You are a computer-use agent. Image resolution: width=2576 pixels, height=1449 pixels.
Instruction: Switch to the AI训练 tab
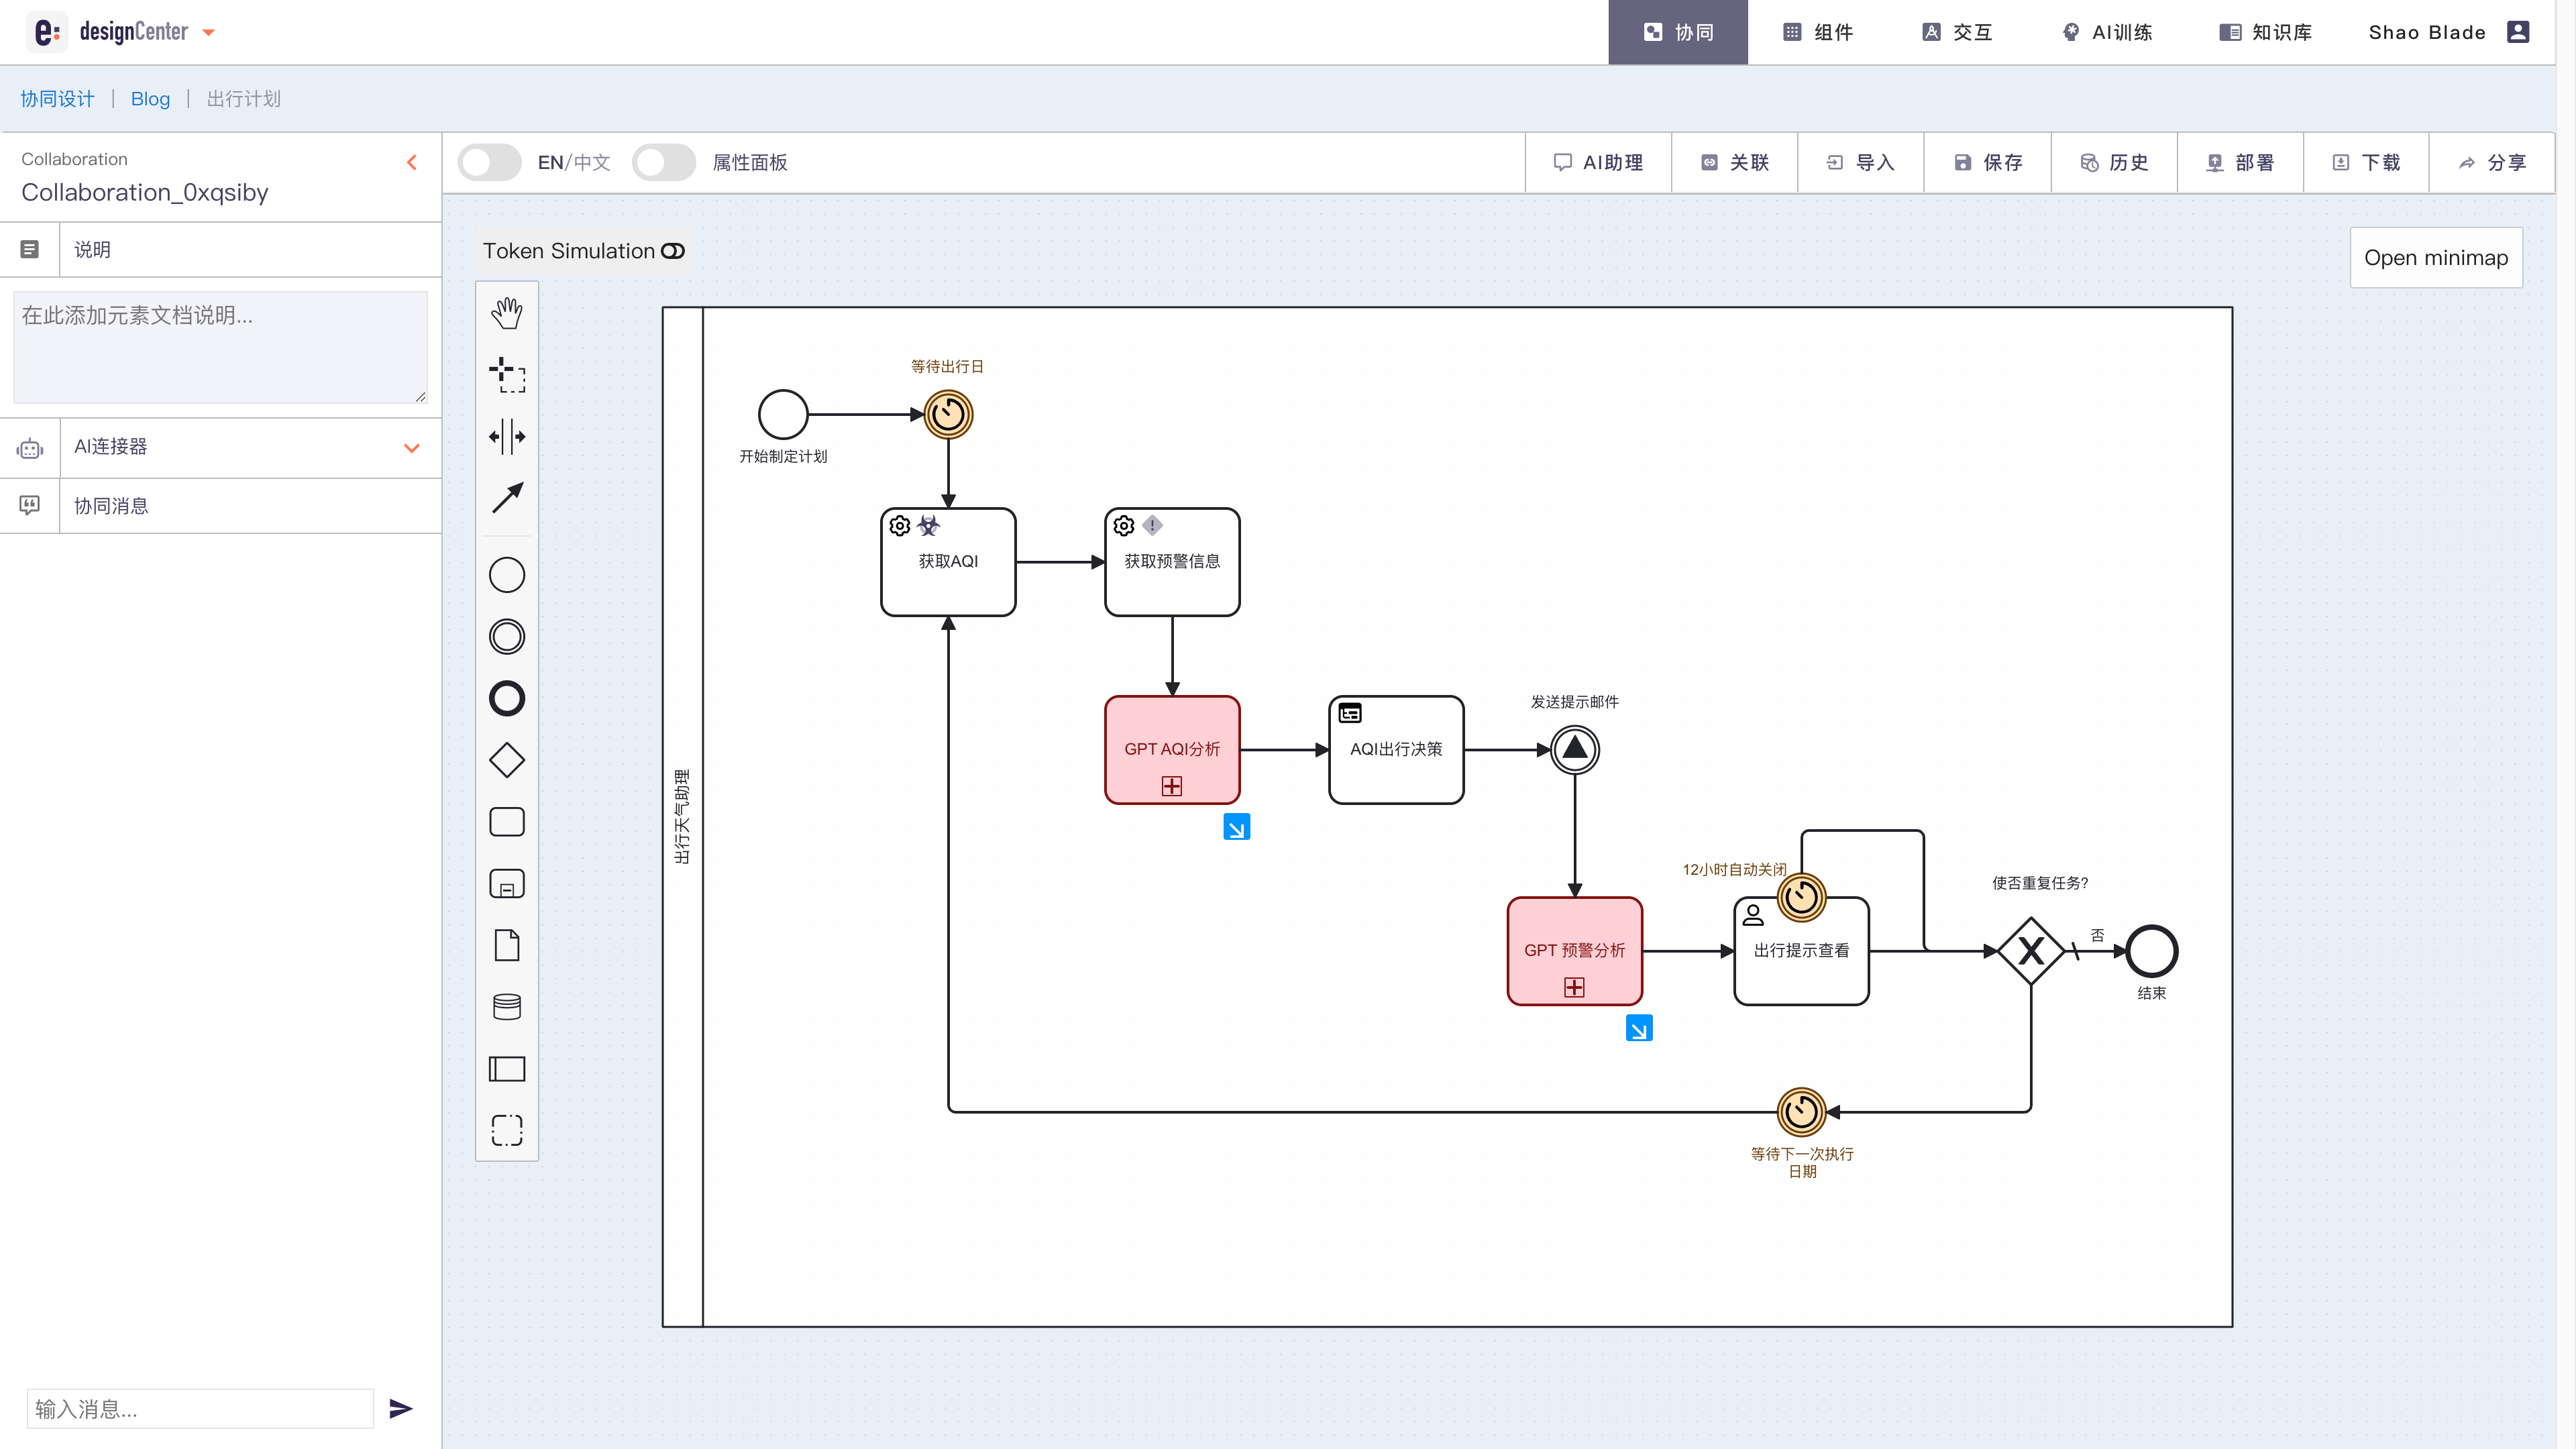(2107, 32)
